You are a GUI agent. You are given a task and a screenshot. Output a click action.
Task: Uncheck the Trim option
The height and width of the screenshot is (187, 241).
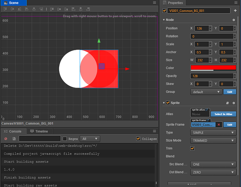point(193,148)
